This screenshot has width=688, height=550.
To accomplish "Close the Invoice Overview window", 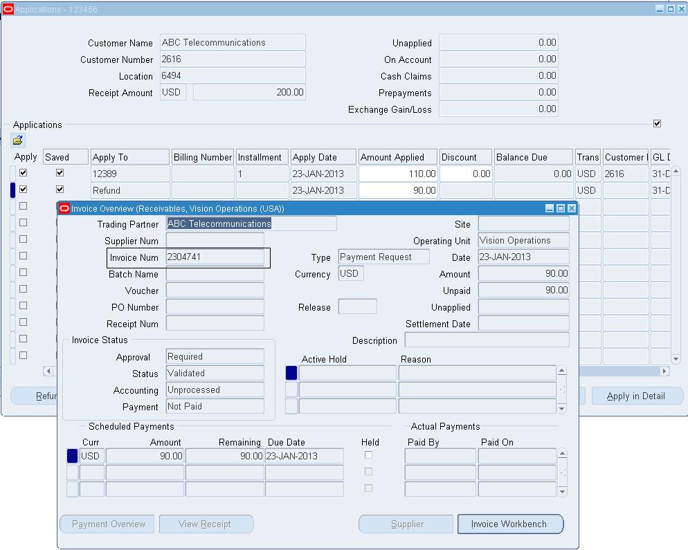I will tap(571, 208).
